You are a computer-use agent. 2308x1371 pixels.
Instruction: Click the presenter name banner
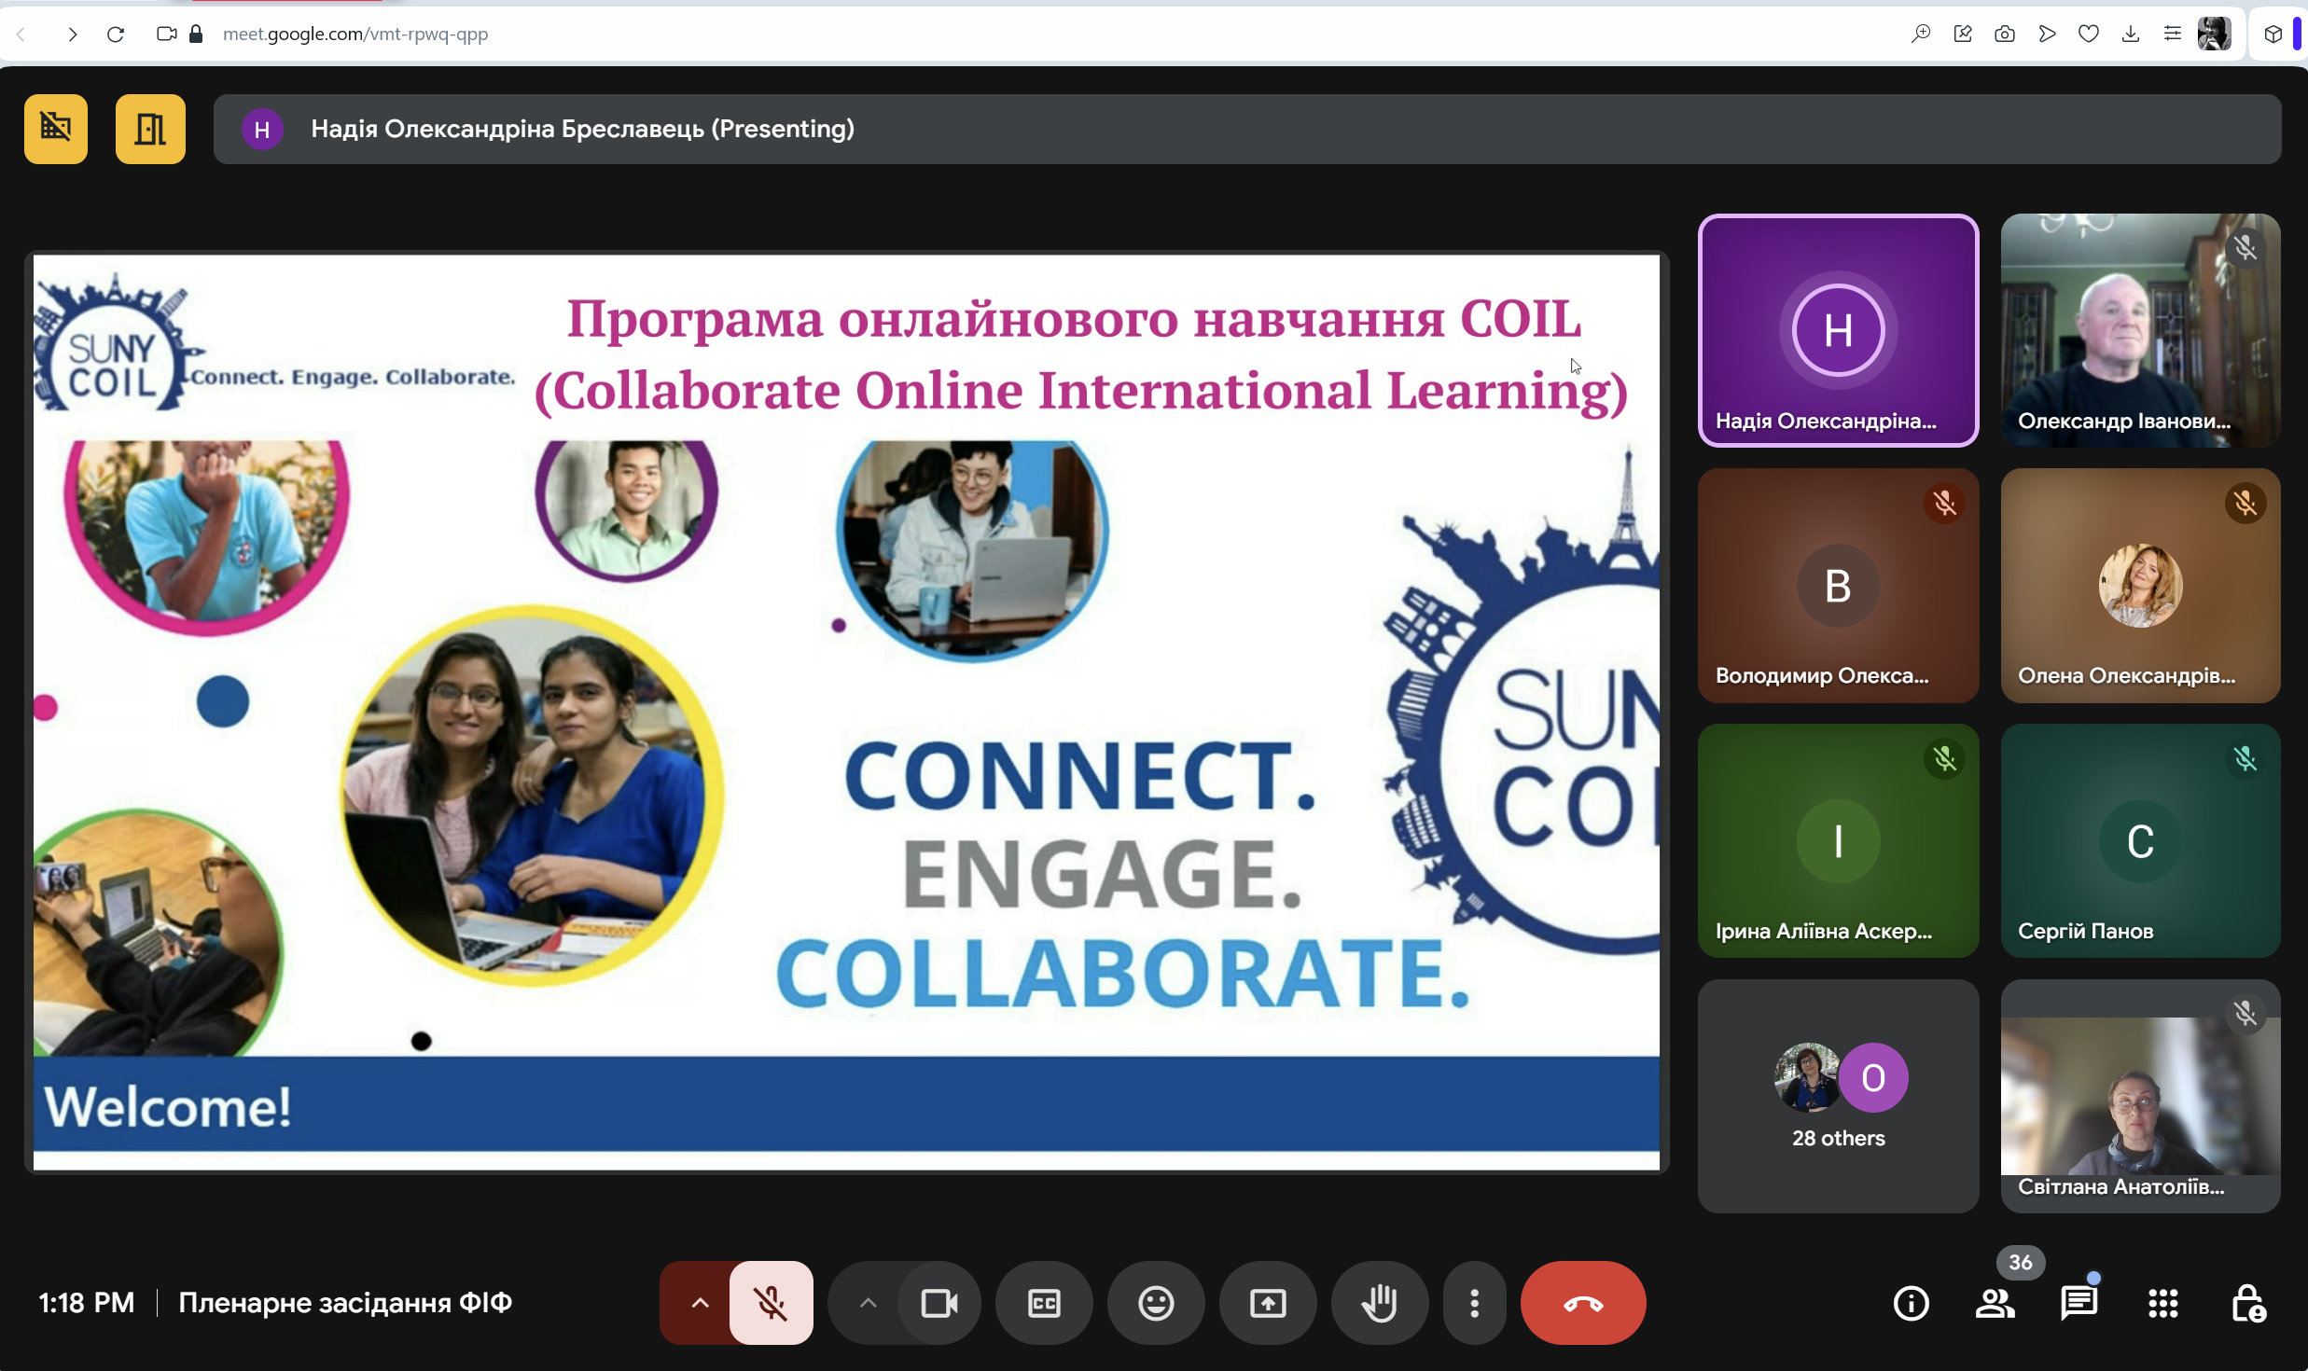coord(1247,129)
